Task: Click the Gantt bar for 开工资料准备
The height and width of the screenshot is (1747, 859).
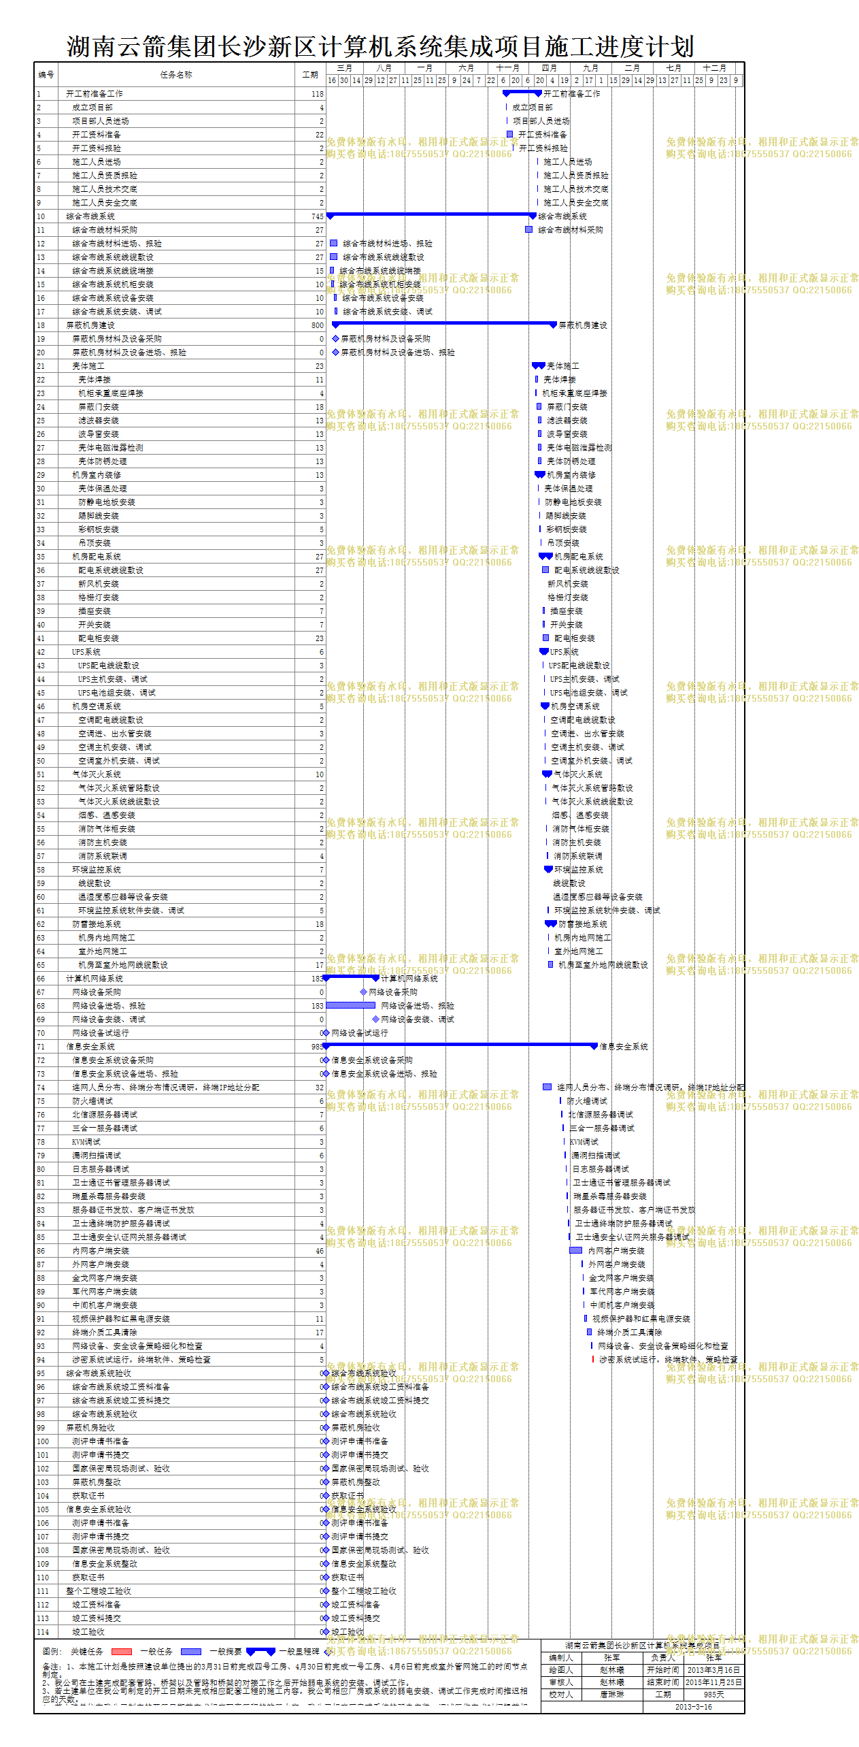Action: coord(509,134)
